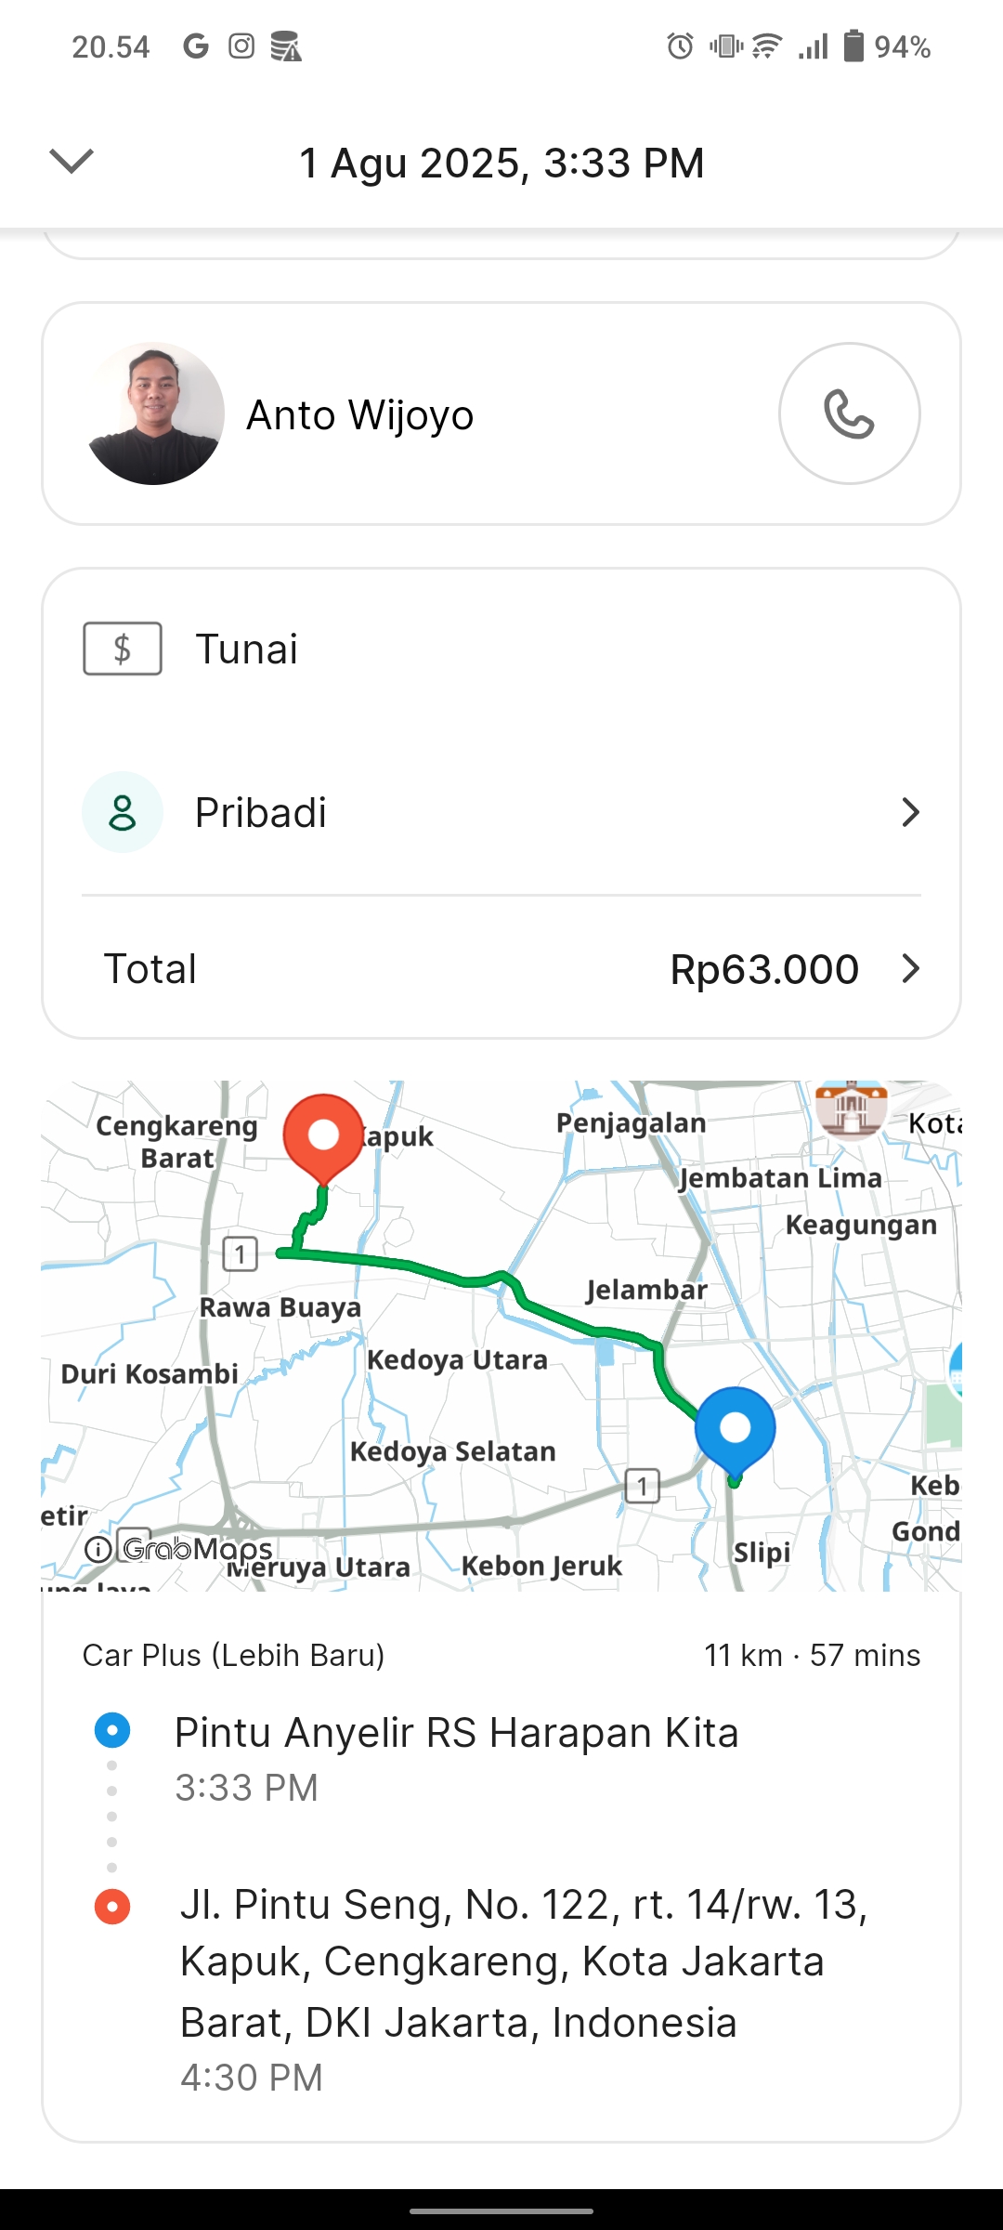Tap the Jl. Pintu Seng drop-off address

523,1962
